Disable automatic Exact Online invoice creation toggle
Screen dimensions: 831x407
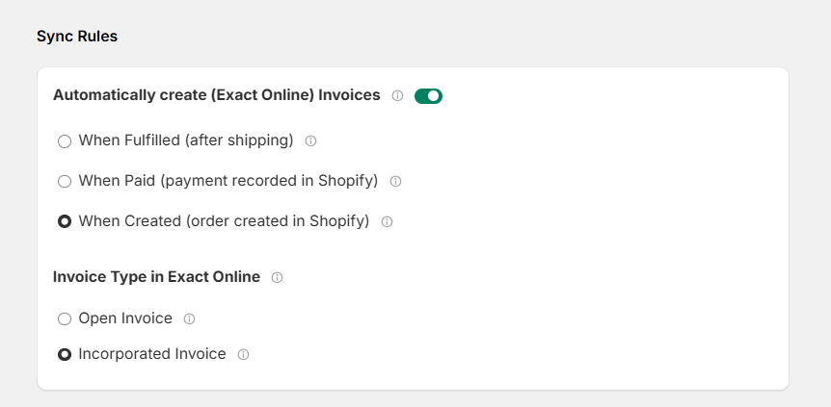point(428,96)
